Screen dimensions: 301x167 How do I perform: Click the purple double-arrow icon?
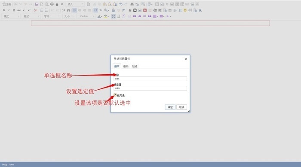pyautogui.click(x=150, y=16)
